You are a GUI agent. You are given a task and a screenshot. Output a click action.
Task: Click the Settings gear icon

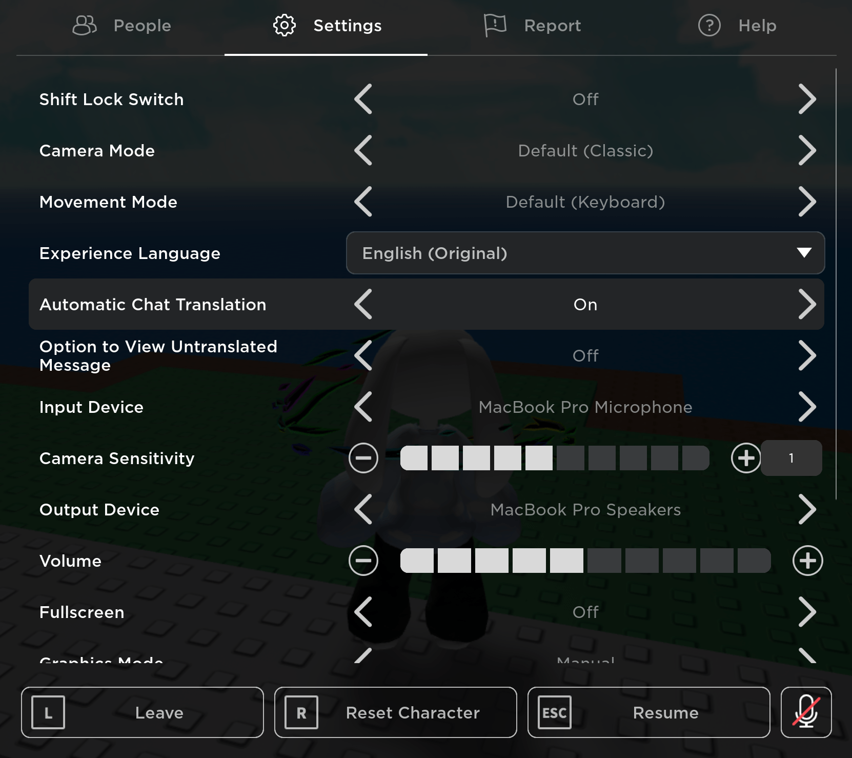285,25
